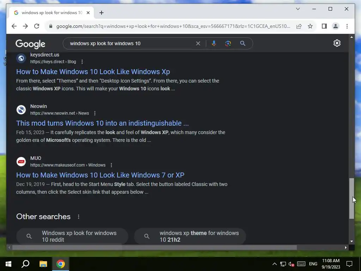The image size is (361, 271).
Task: Share this page from address bar
Action: click(299, 26)
